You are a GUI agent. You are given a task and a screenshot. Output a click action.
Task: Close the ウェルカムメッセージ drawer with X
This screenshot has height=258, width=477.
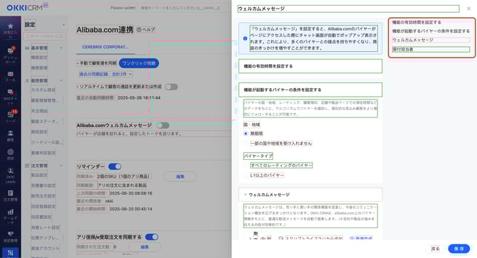[x=468, y=9]
